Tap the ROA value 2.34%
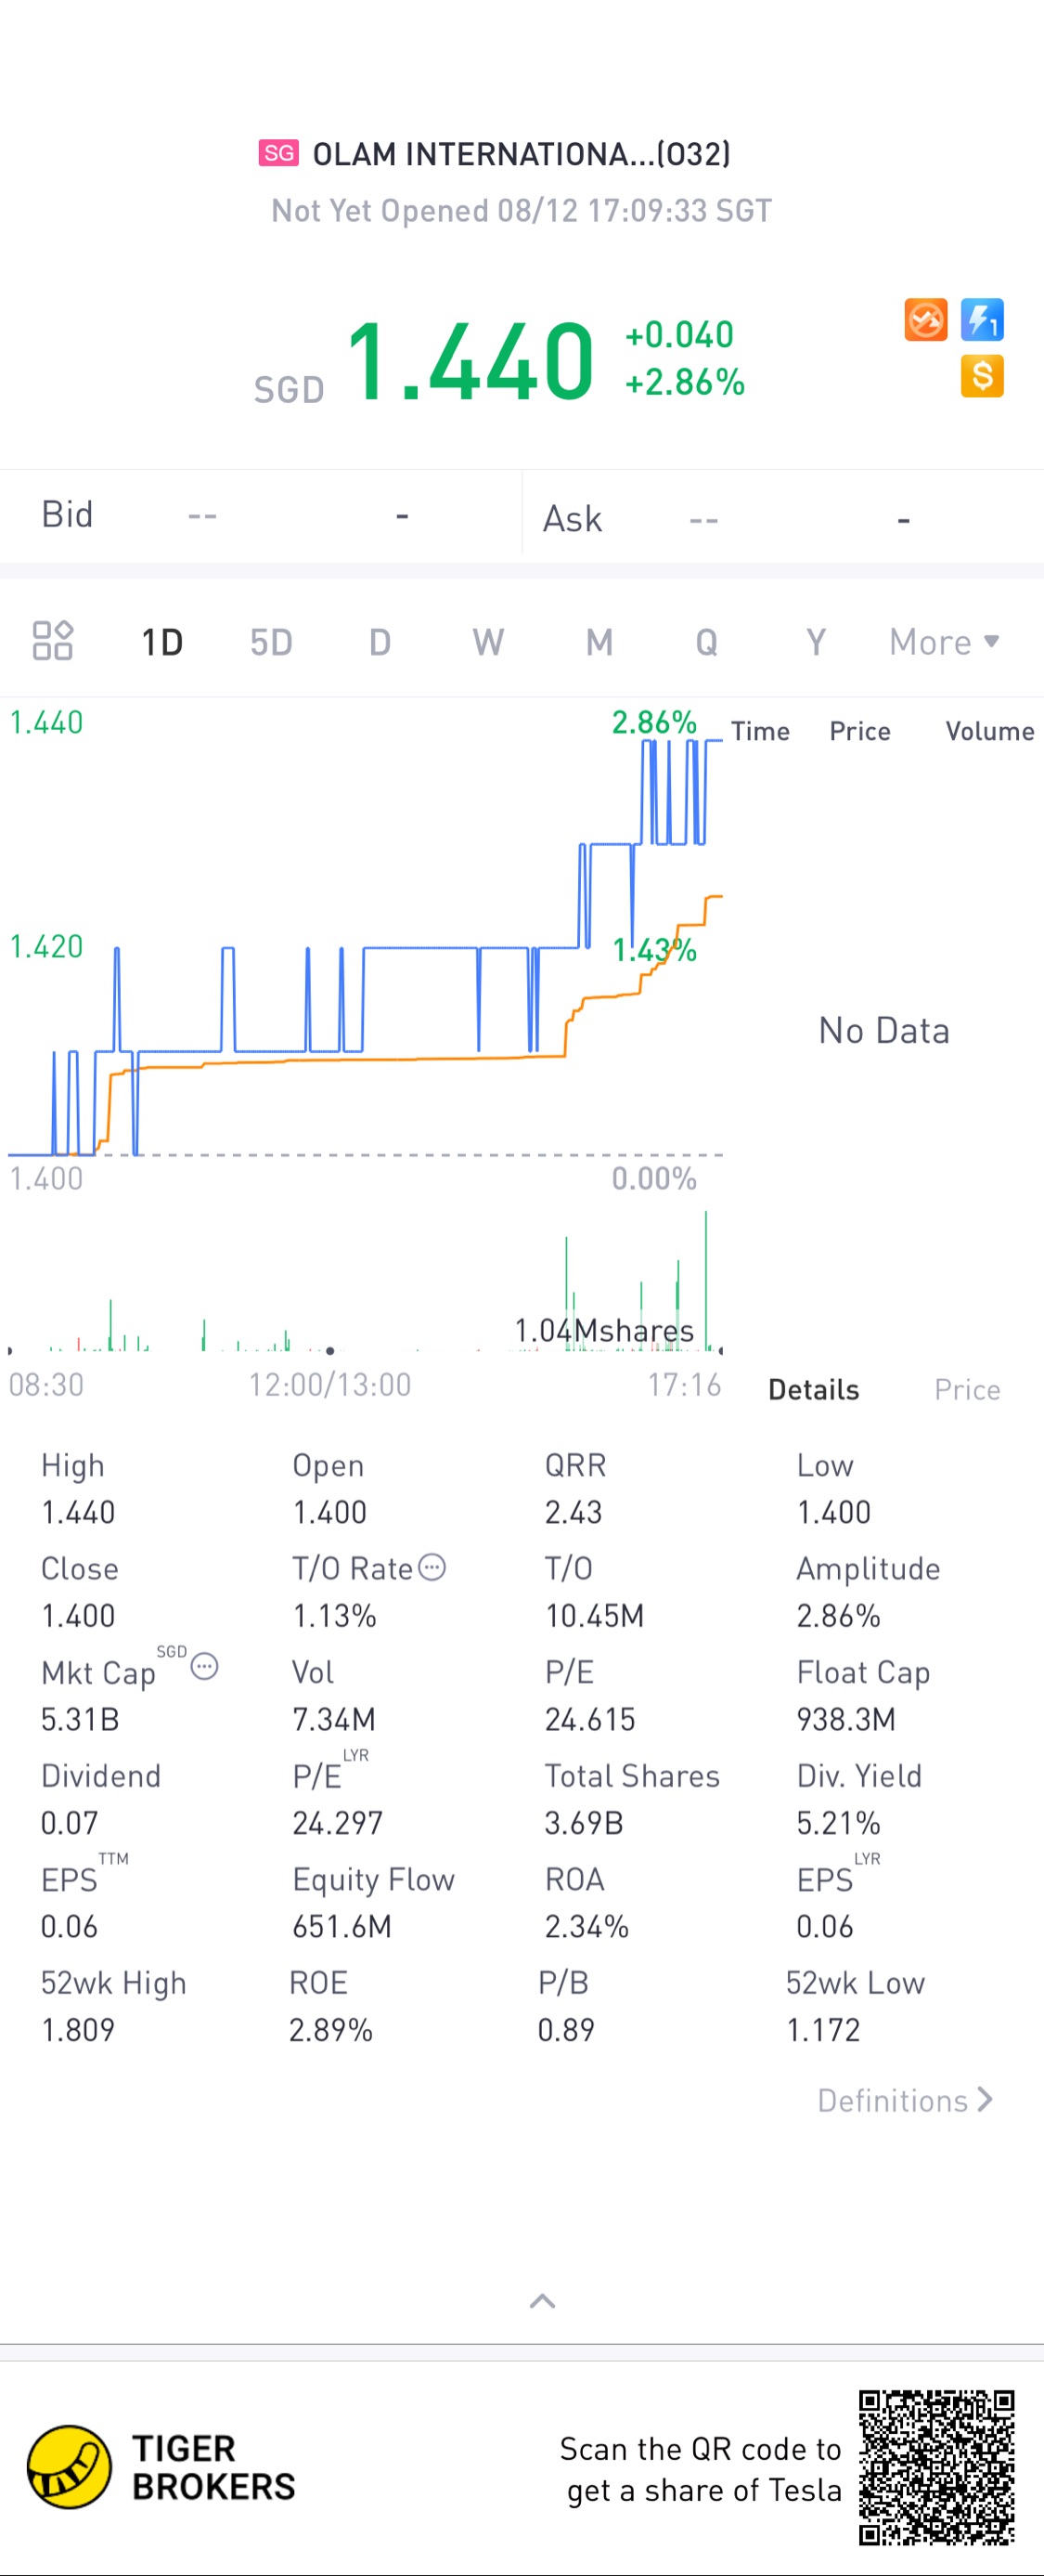 coord(586,1926)
